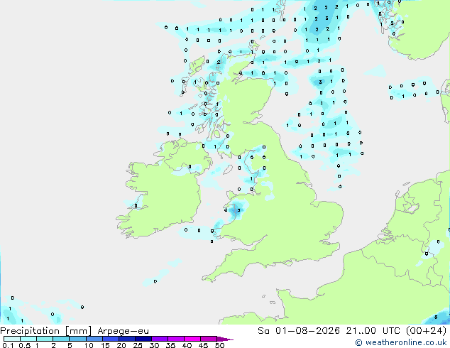The image size is (450, 348).
Task: Click the 5–10 mm legend swatch
Action: (77, 339)
